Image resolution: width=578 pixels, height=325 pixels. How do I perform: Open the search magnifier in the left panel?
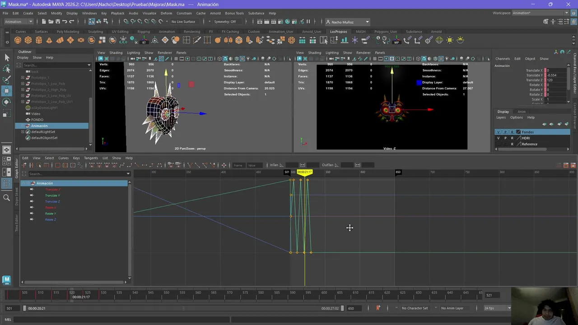[x=7, y=197]
